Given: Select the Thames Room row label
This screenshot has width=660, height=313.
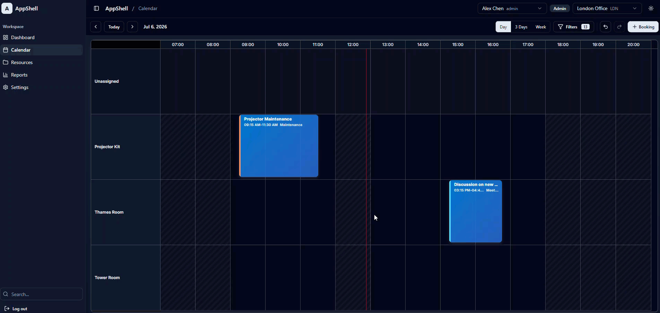Looking at the screenshot, I should pos(109,212).
